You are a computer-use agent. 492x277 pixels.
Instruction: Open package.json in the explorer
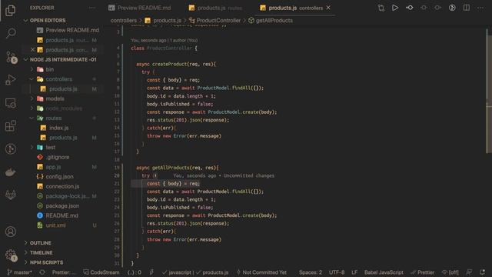pos(62,205)
